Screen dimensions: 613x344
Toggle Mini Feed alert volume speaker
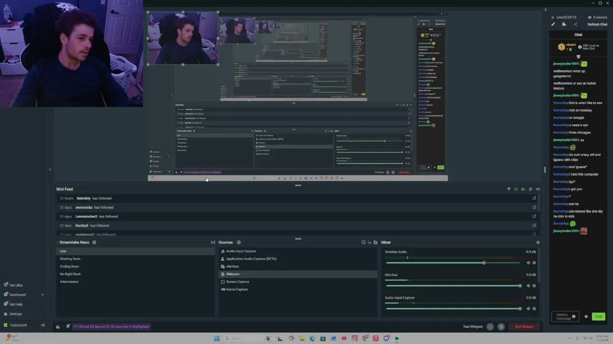click(537, 189)
